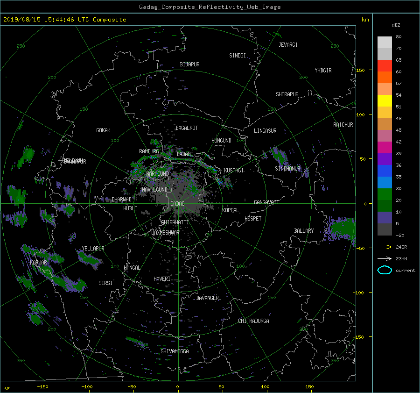Screen dimensions: 420x393
Task: Click the JEVARGI city label
Action: (x=288, y=44)
